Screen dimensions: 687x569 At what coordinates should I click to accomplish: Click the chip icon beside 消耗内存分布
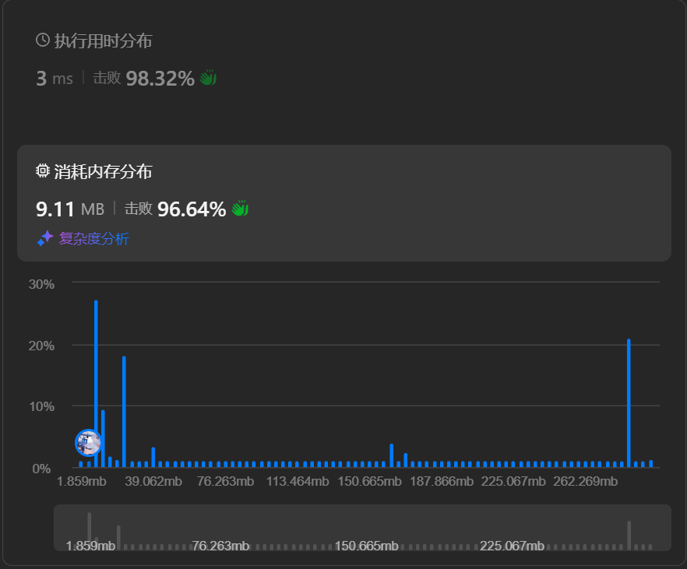(43, 170)
